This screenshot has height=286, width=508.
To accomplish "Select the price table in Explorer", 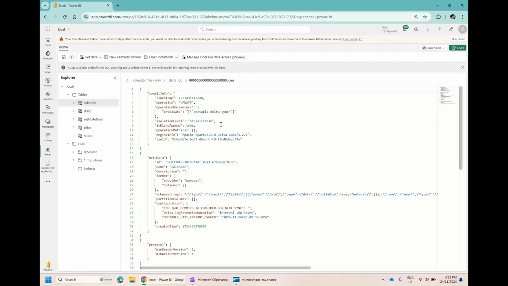I will [x=87, y=128].
